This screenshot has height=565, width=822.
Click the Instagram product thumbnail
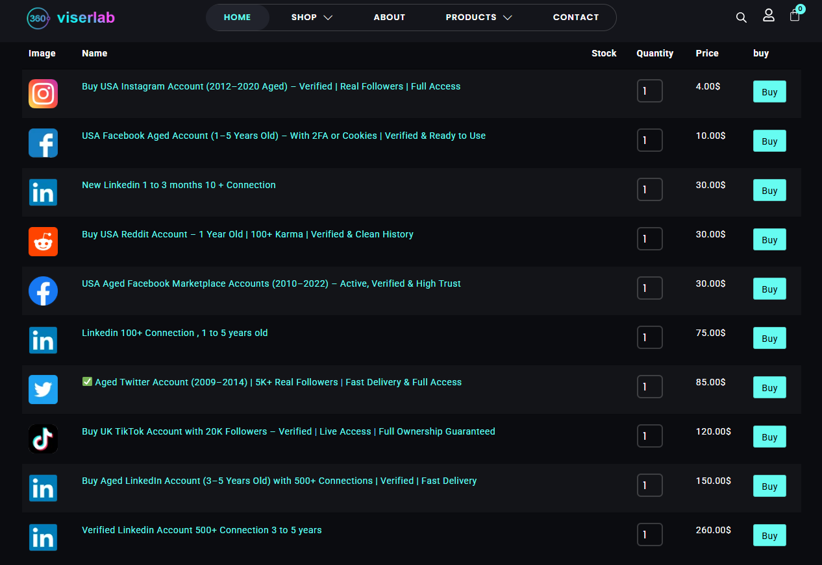coord(43,94)
